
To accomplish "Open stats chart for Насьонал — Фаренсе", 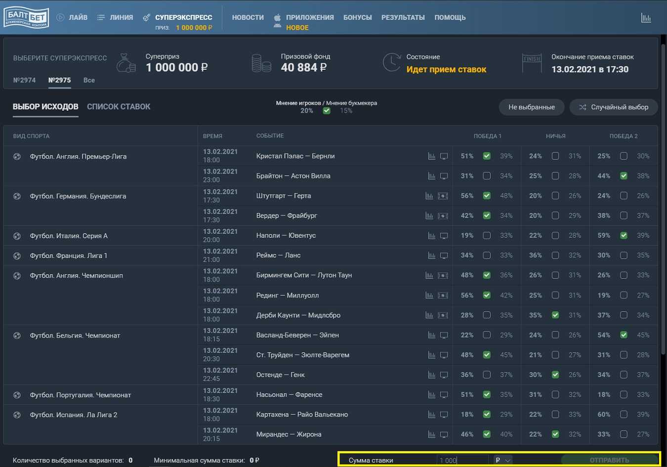I will tap(431, 395).
